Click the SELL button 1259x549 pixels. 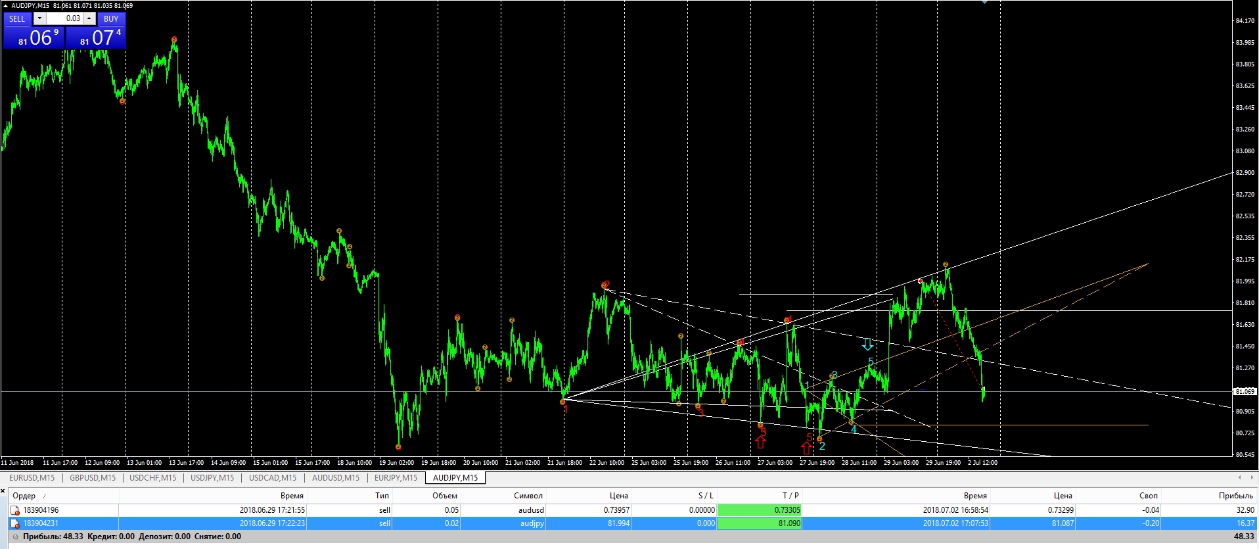17,18
